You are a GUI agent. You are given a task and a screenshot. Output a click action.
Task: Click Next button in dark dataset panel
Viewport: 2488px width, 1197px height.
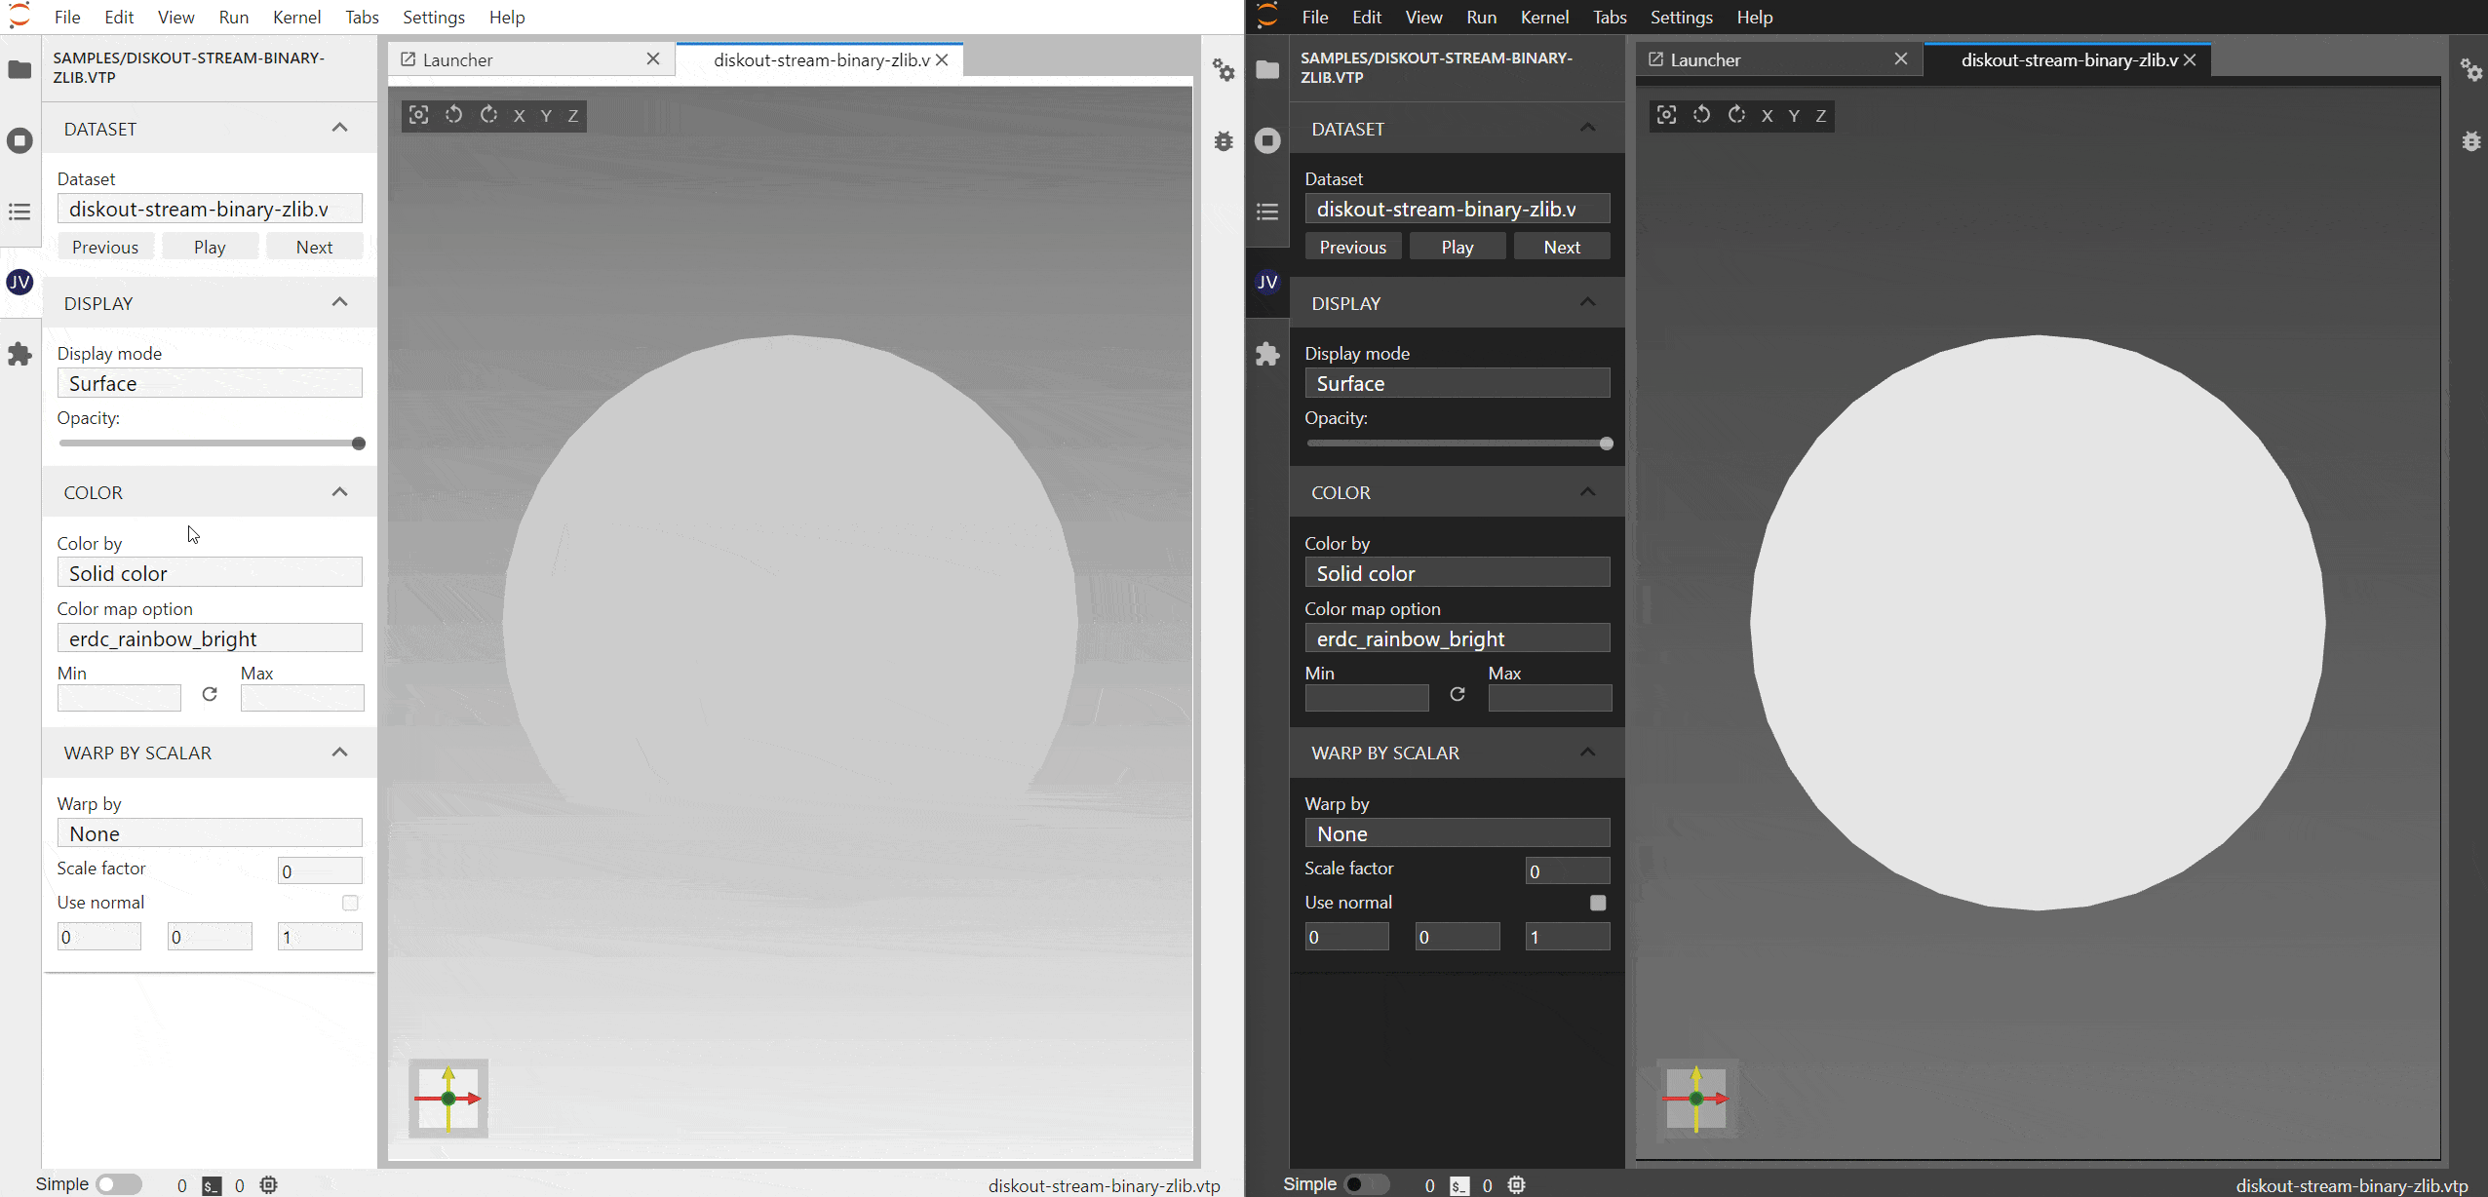(1562, 248)
